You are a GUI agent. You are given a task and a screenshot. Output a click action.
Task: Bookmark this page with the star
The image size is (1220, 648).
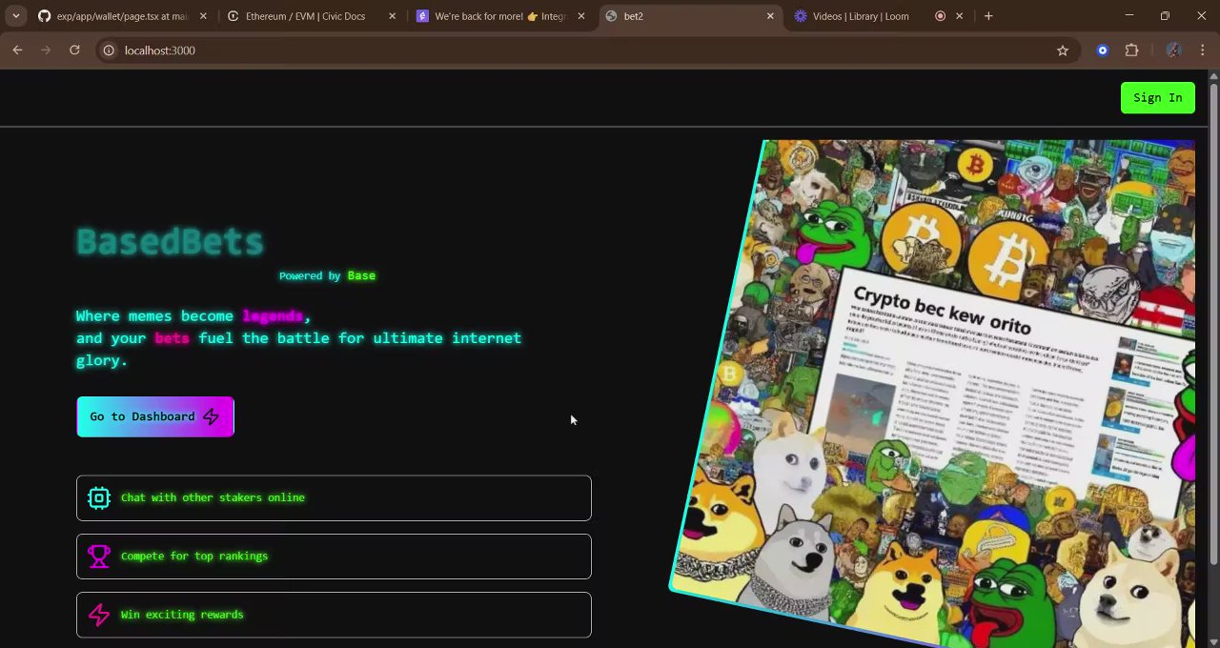[x=1063, y=51]
